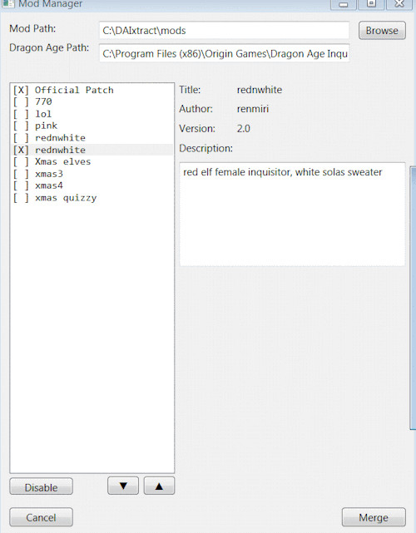
Task: Minimize the Mod Manager window
Action: tap(344, 4)
